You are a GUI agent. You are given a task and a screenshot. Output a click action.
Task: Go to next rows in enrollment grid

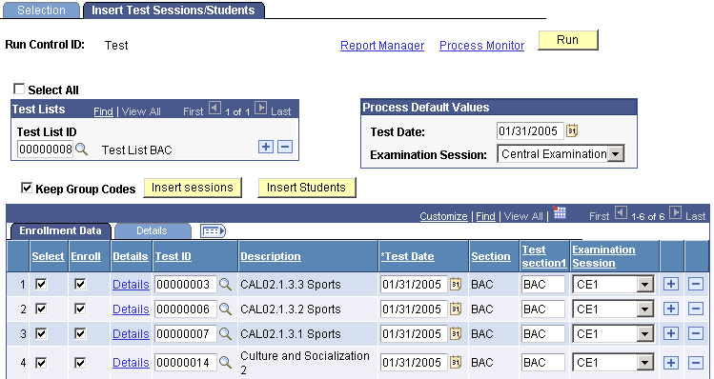coord(676,212)
